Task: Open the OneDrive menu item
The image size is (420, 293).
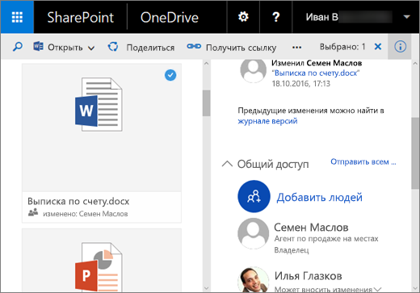Action: point(170,17)
